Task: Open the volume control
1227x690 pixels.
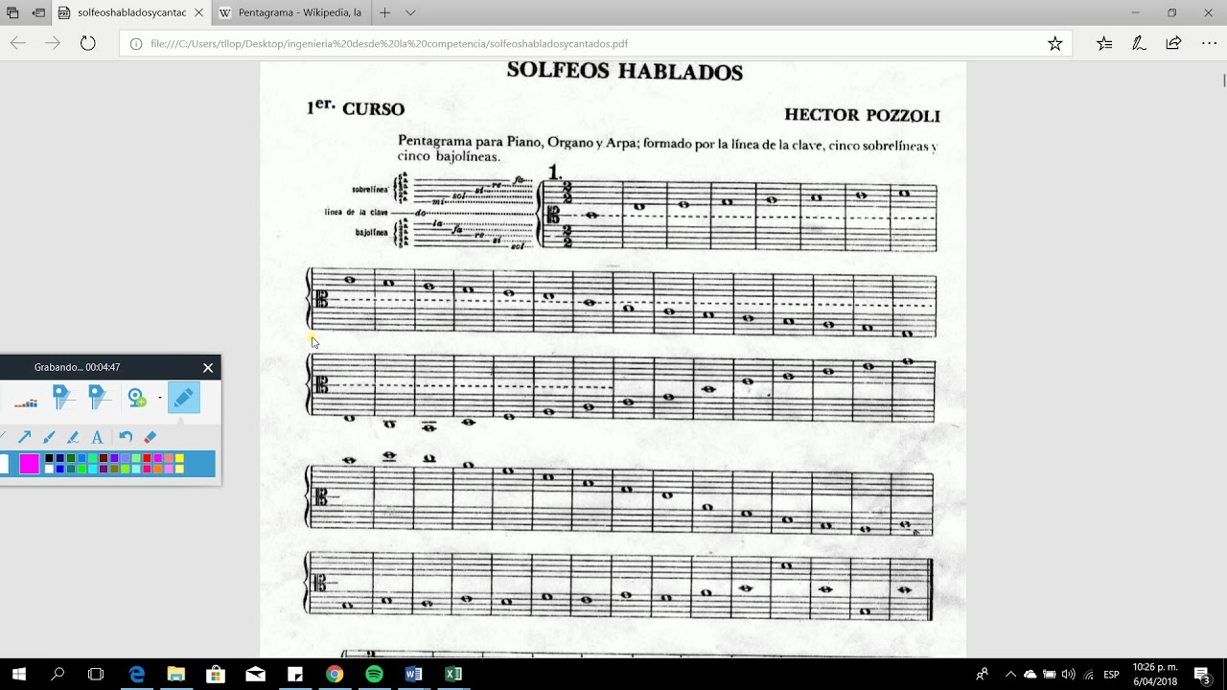Action: (1068, 674)
